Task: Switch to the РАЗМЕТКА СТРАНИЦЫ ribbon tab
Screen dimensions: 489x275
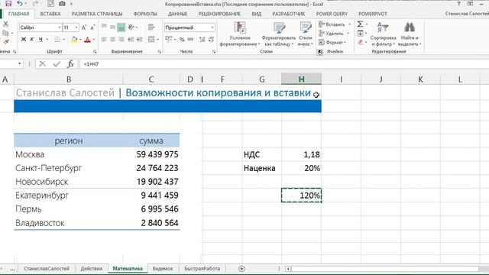Action: [97, 14]
